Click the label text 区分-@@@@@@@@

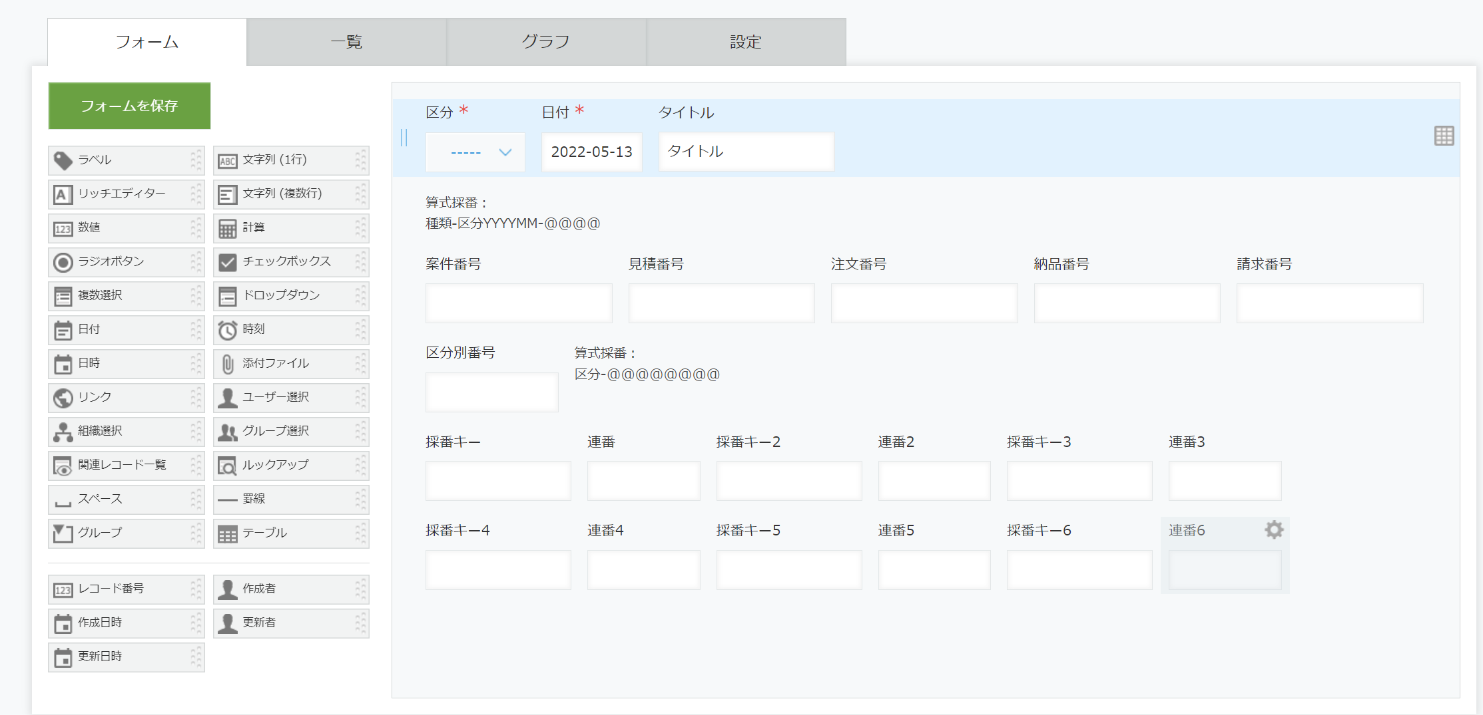(x=647, y=374)
